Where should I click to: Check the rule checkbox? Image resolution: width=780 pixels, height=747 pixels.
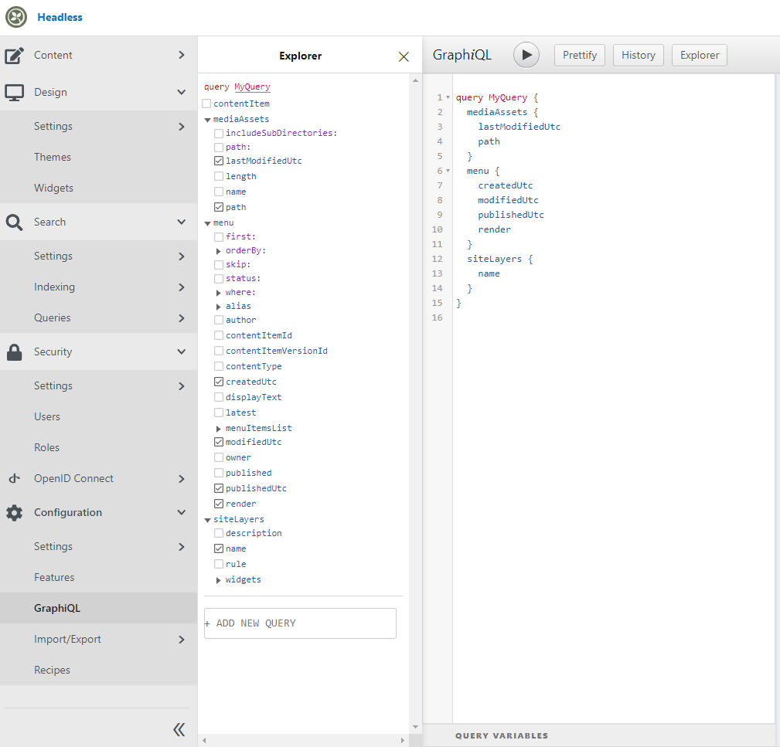(x=218, y=564)
